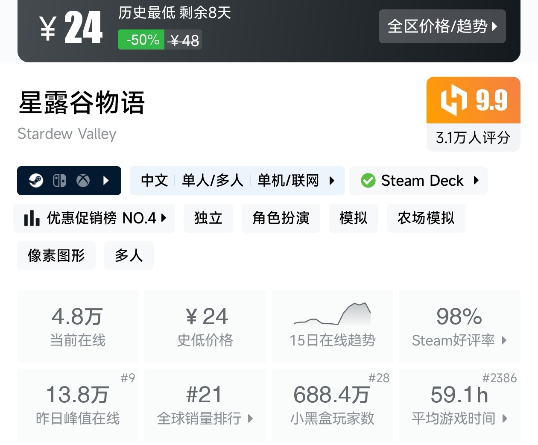Click the Heybox logo on 9.9 score

(x=453, y=100)
